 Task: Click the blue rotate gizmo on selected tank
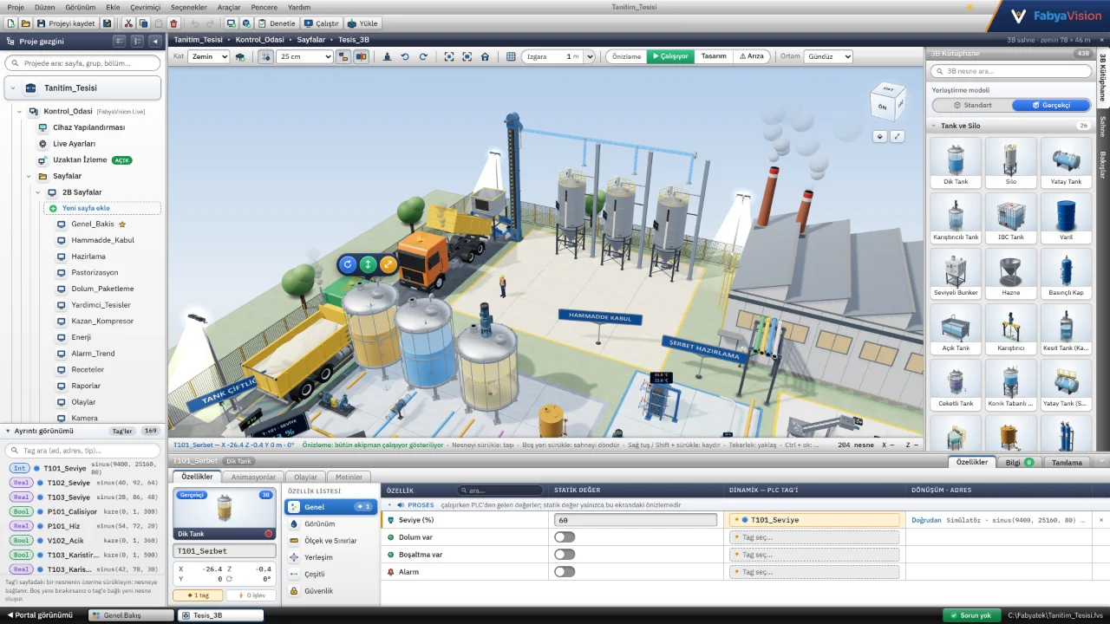pos(348,264)
